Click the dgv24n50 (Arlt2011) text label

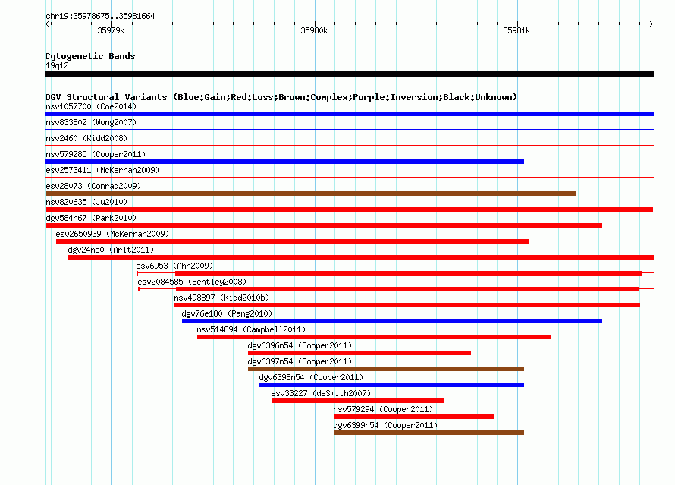pos(111,250)
